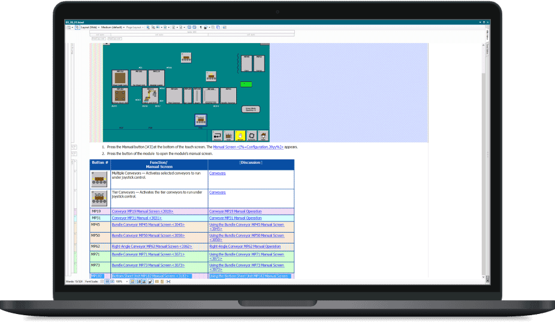The image size is (555, 323).
Task: Click the first toolbar icon before Layout (Web)
Action: coord(69,27)
